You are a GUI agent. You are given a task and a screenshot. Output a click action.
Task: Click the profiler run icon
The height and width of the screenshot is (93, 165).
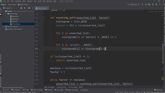pos(153,5)
